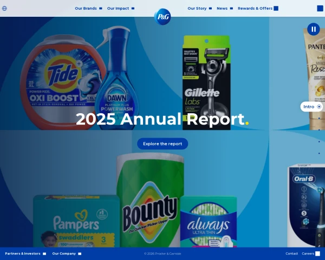This screenshot has width=325, height=260.
Task: Expand Our Company footer menu
Action: [x=67, y=253]
